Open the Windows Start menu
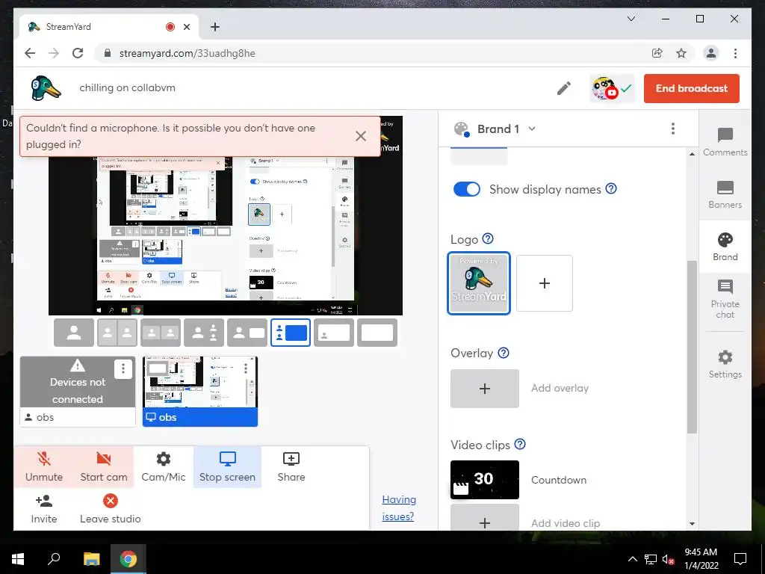The image size is (765, 574). click(x=18, y=559)
